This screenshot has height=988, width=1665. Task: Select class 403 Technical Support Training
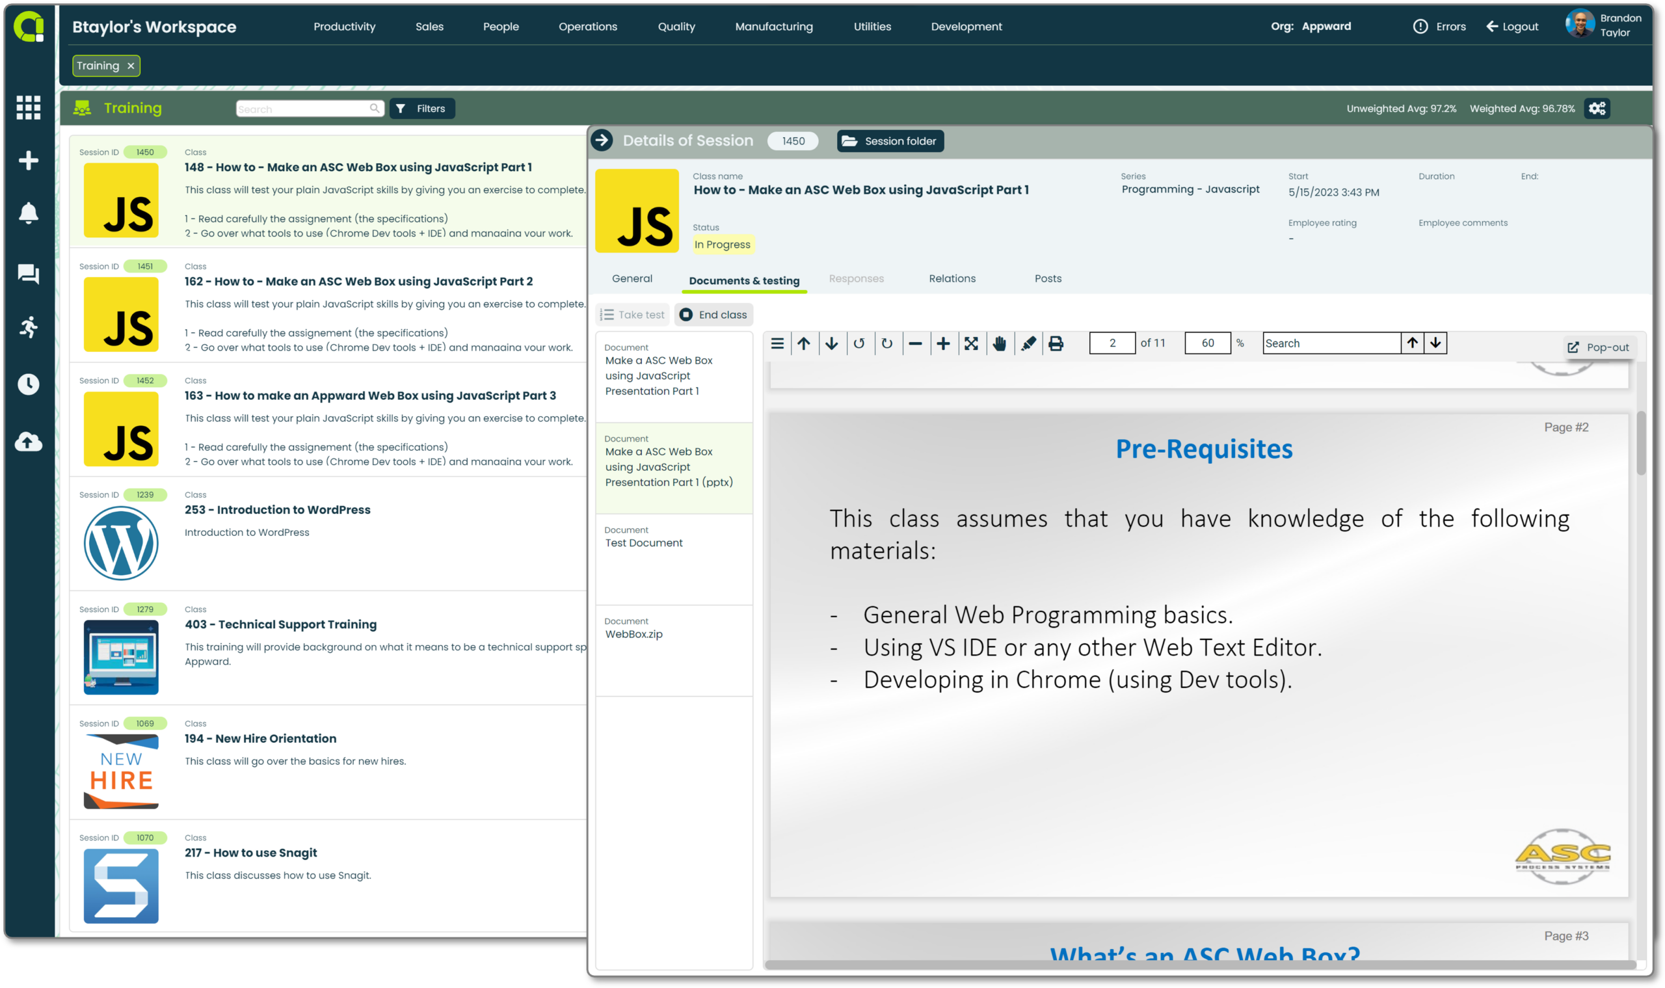pyautogui.click(x=329, y=648)
